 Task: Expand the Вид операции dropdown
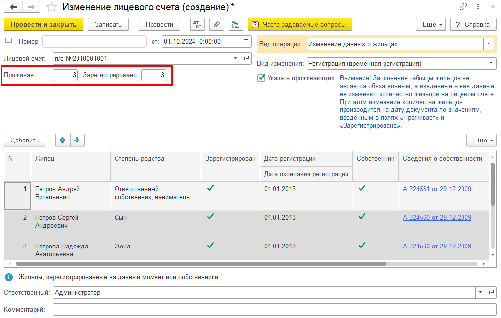tap(489, 44)
